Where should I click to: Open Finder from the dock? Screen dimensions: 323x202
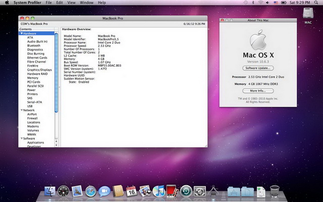tap(50, 191)
